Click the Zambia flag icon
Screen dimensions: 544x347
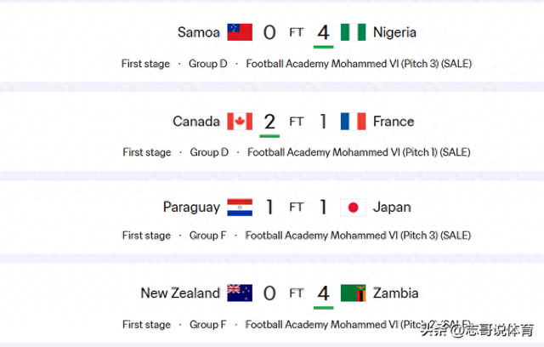point(353,293)
